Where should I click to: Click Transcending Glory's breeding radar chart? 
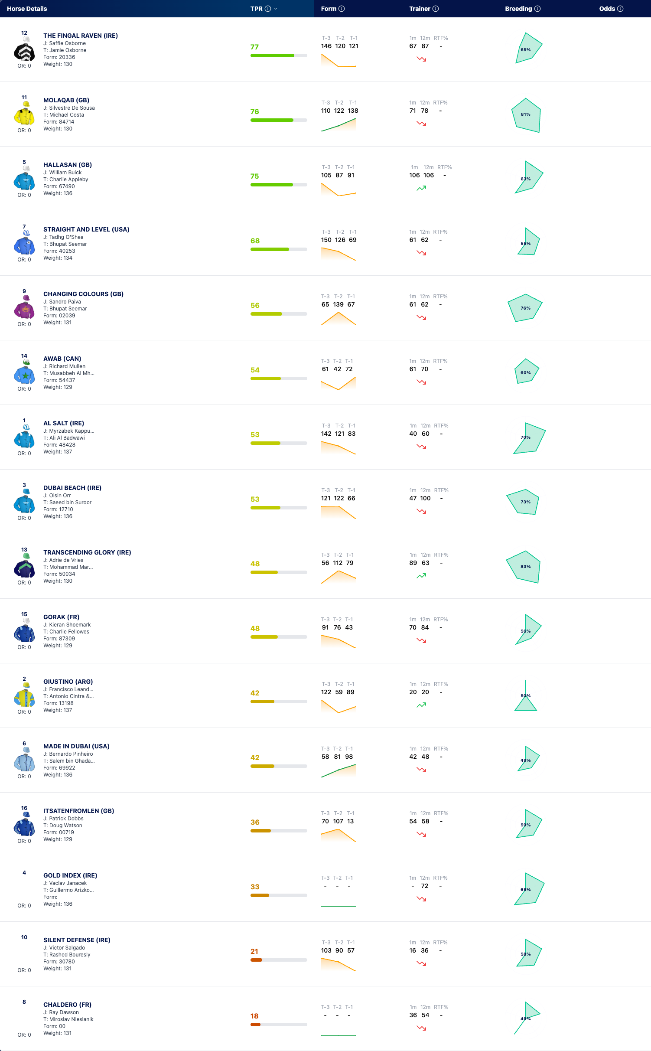click(x=524, y=567)
